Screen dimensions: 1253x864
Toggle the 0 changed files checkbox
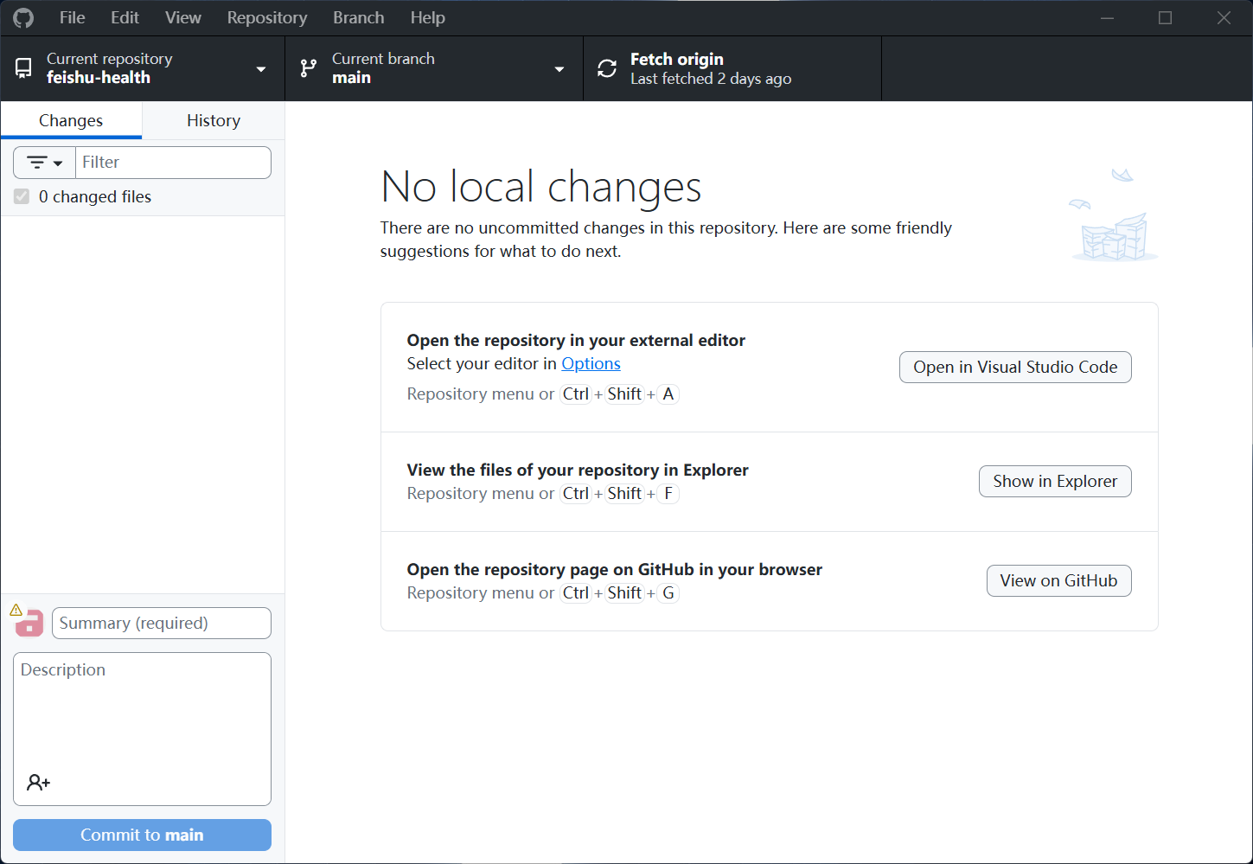(x=22, y=197)
